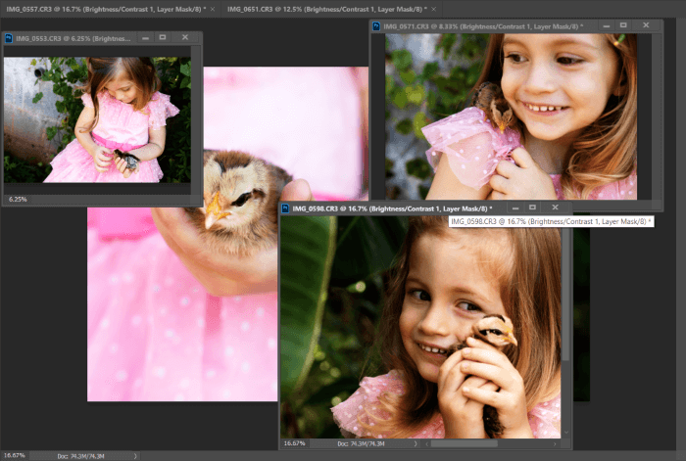Expand the main window status bar arrow
686x461 pixels.
pos(133,455)
